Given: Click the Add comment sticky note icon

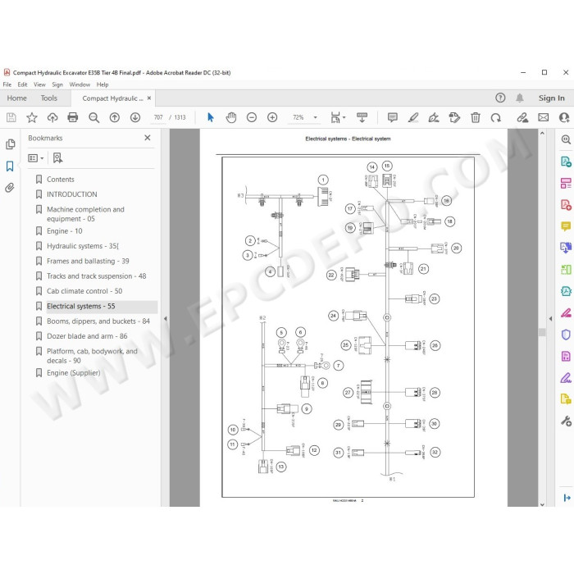Looking at the screenshot, I should click(x=393, y=117).
